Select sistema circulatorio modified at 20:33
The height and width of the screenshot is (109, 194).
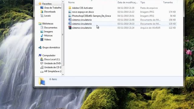pos(82,24)
